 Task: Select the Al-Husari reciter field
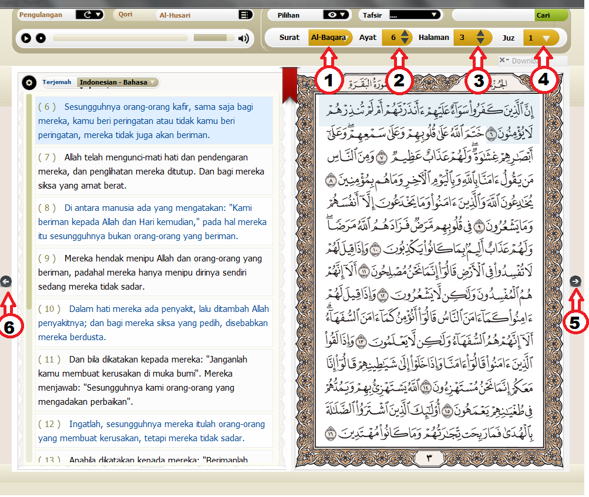pos(198,15)
